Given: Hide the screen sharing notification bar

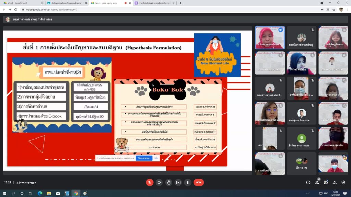Looking at the screenshot, I should coord(156,158).
